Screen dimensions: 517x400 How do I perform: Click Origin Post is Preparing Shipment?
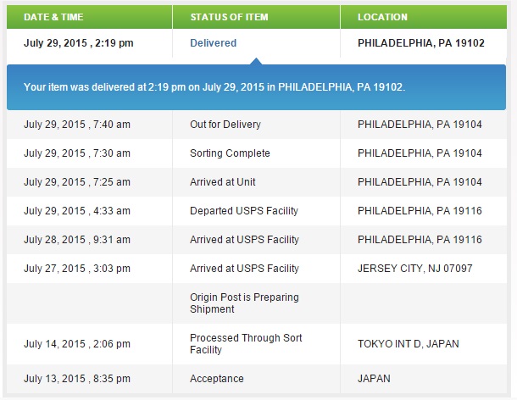pos(244,303)
